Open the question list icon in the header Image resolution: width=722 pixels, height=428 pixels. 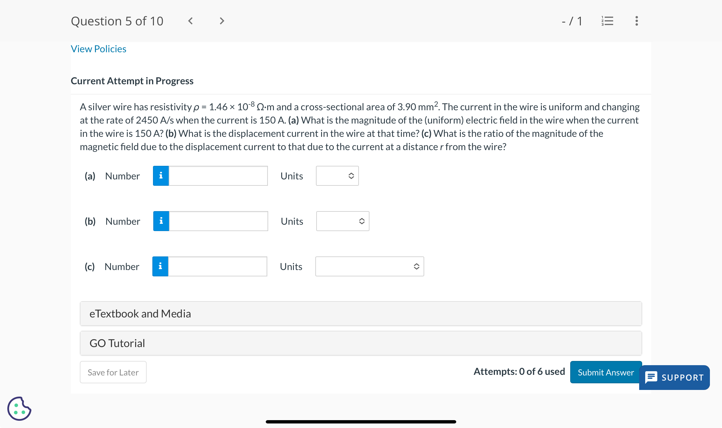[x=608, y=21]
